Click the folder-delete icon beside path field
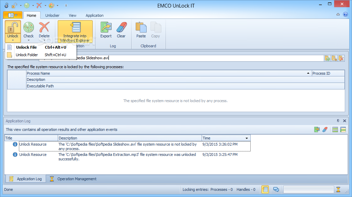The height and width of the screenshot is (197, 352). [x=341, y=58]
